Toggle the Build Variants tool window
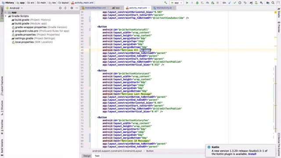281x158 pixels. click(2, 147)
